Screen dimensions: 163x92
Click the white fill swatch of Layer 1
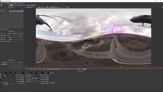click(10, 11)
